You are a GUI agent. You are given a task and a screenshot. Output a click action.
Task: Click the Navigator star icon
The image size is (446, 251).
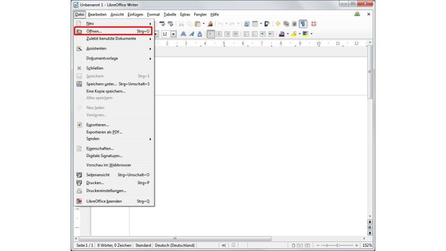(278, 24)
